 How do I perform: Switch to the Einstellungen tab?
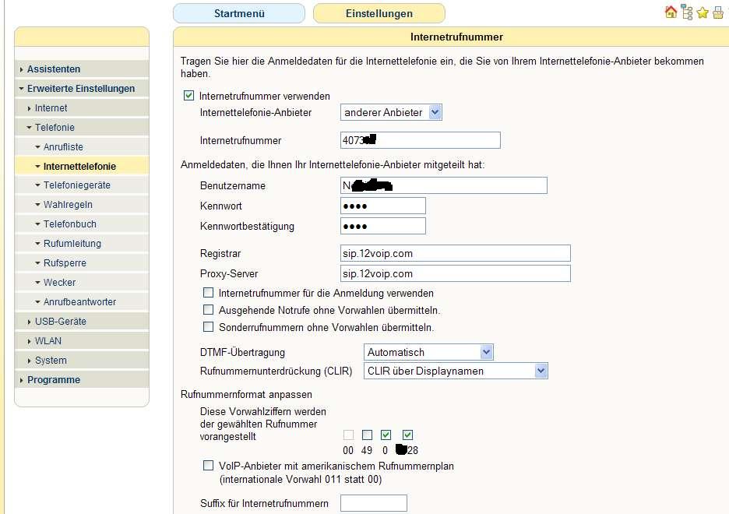tap(379, 13)
